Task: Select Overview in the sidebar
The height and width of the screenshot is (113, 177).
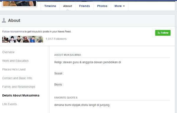Action: pyautogui.click(x=8, y=52)
